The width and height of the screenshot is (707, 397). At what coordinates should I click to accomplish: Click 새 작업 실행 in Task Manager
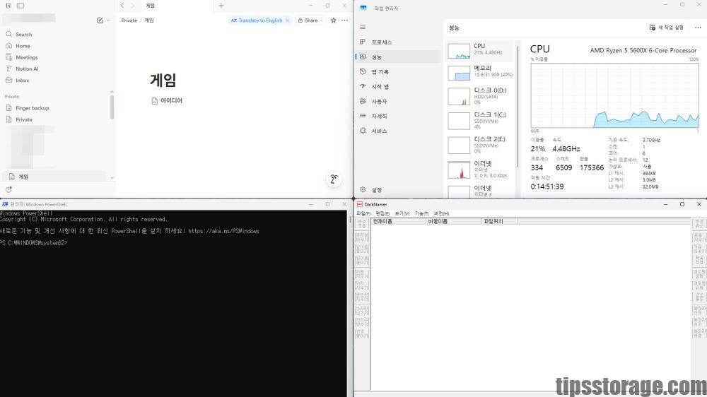point(667,28)
